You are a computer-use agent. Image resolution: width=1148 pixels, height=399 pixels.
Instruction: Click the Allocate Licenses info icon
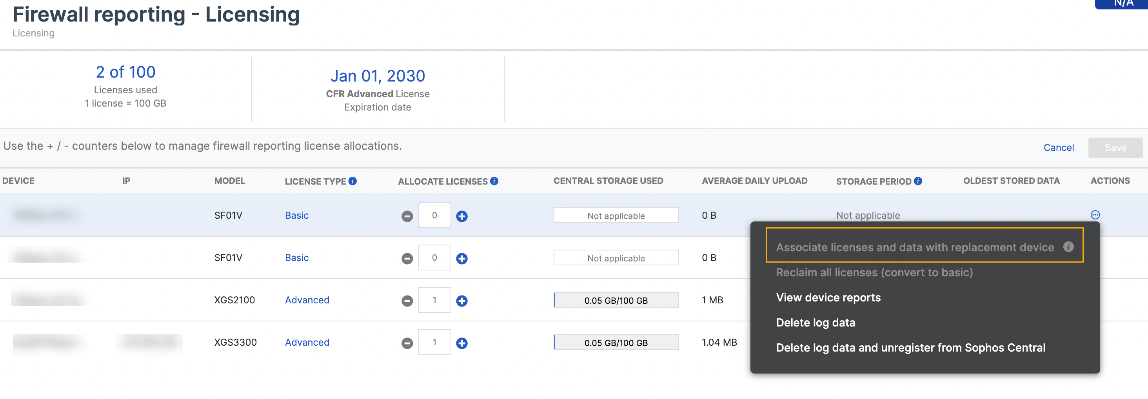(x=494, y=181)
